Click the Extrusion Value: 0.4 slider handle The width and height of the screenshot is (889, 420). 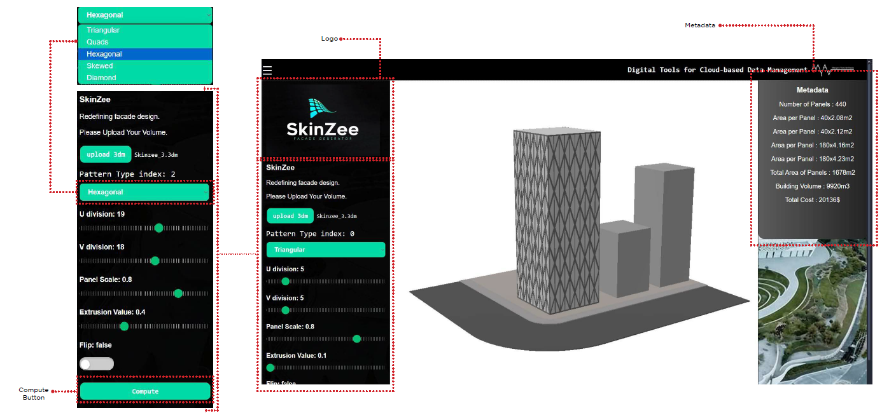pyautogui.click(x=124, y=326)
